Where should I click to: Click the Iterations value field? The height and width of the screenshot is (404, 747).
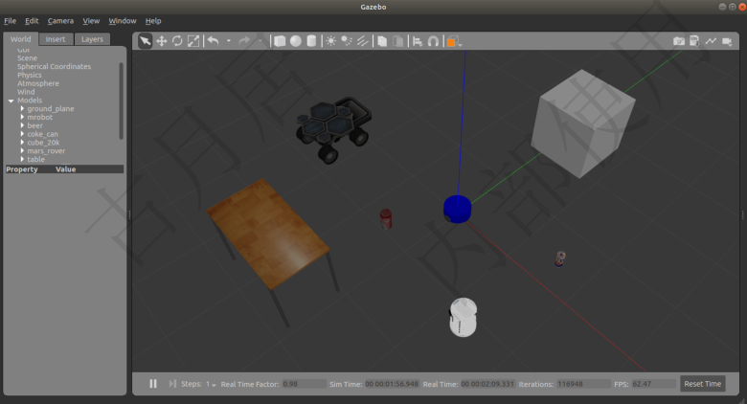[x=583, y=384]
